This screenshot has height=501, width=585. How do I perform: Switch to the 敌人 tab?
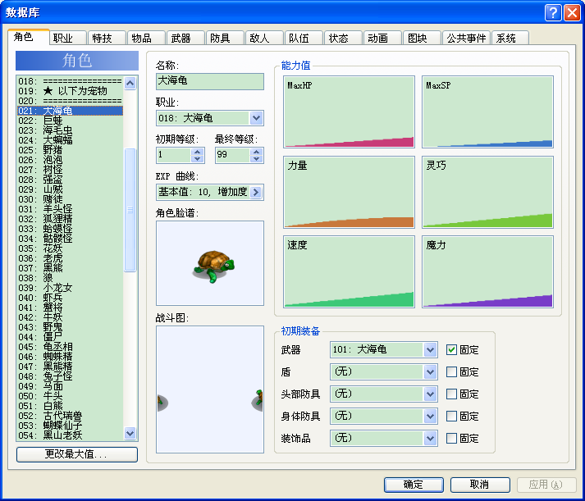click(264, 38)
